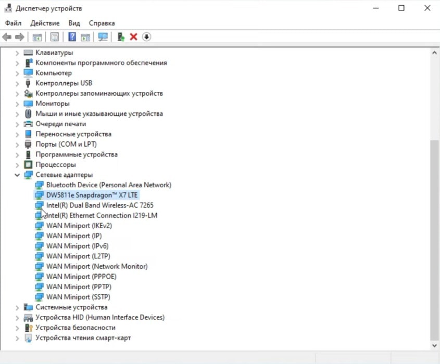The height and width of the screenshot is (364, 440).
Task: Click the vertical scrollbar down arrow
Action: point(435,345)
